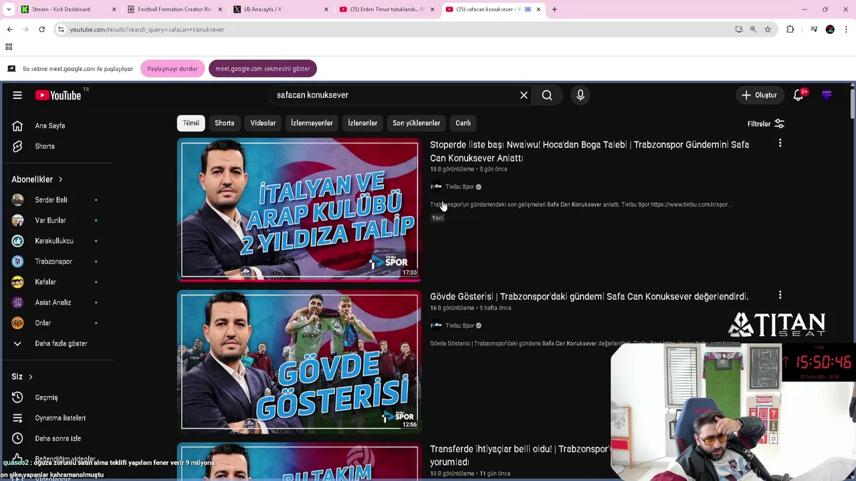The height and width of the screenshot is (481, 856).
Task: Open notifications bell
Action: point(798,96)
